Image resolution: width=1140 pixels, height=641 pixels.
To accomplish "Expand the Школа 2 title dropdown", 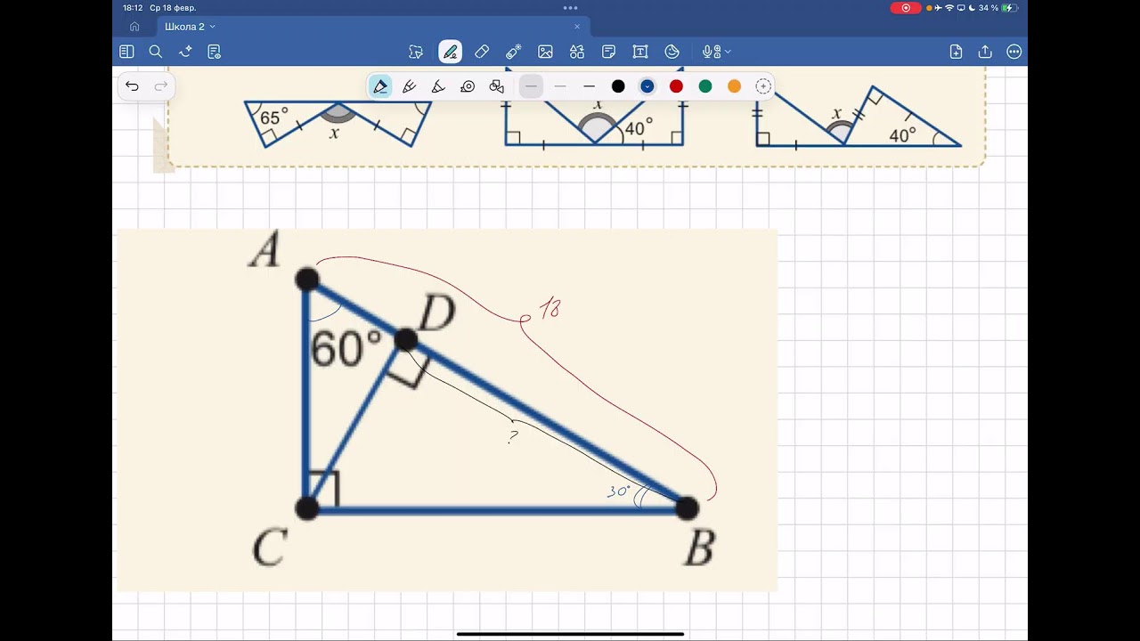I will [x=212, y=27].
